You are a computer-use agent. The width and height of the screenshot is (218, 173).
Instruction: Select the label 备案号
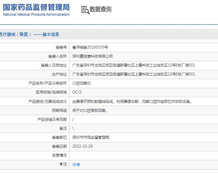(61, 47)
